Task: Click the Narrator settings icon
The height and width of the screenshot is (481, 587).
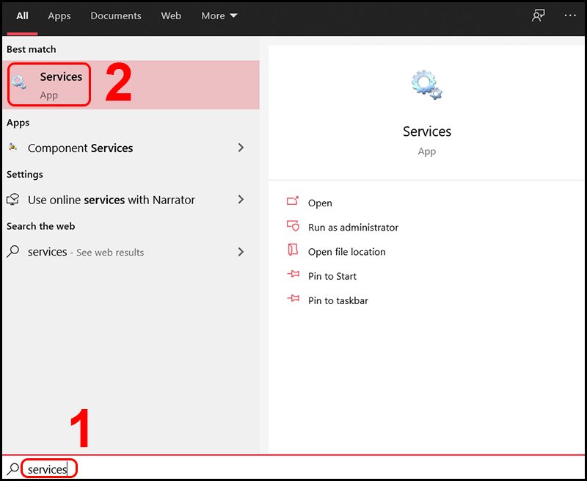Action: pyautogui.click(x=13, y=200)
